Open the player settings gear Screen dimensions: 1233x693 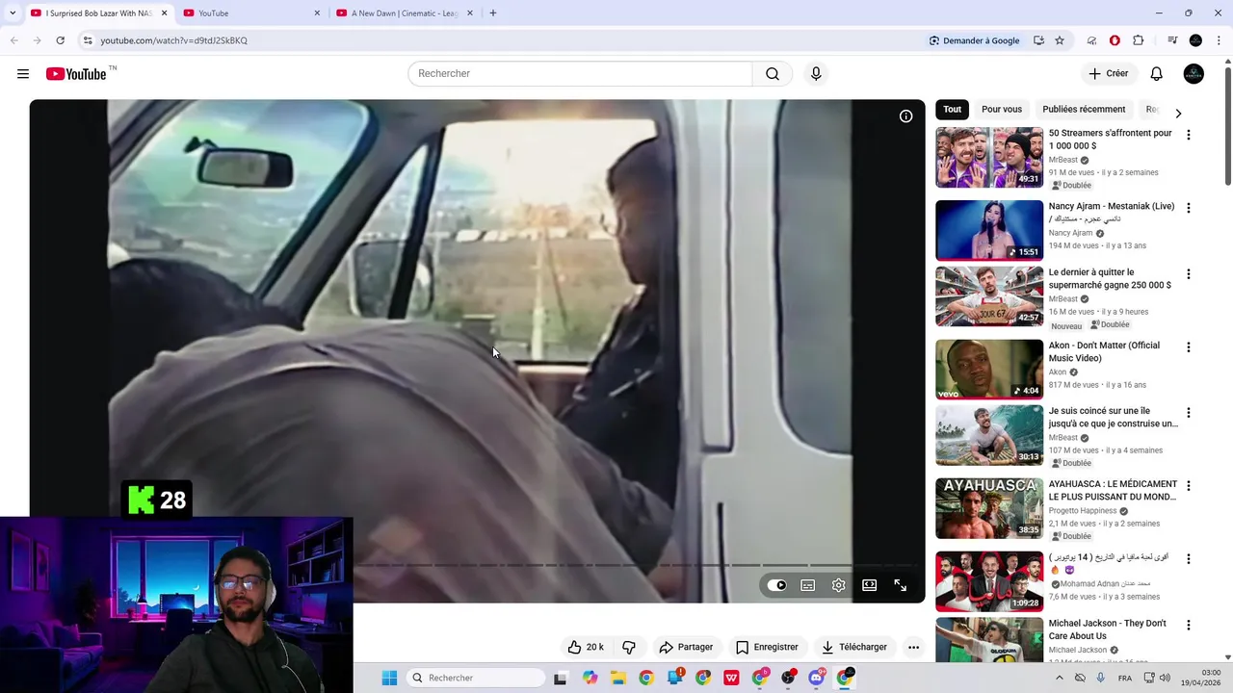pos(838,585)
